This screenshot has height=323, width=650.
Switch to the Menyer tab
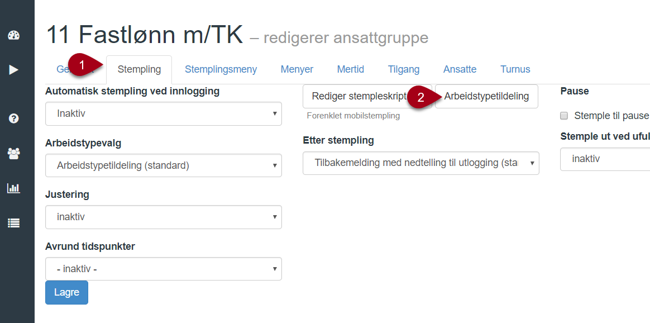point(297,70)
